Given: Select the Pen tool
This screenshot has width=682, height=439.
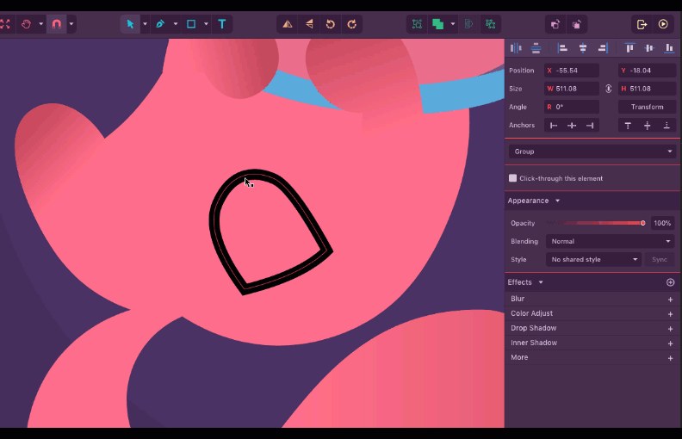Looking at the screenshot, I should pos(160,24).
